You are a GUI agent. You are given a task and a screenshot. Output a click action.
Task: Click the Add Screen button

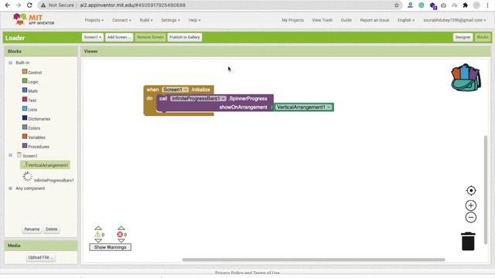pyautogui.click(x=119, y=37)
